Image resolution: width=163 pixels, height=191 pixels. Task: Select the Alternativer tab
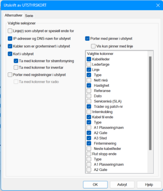[13, 15]
